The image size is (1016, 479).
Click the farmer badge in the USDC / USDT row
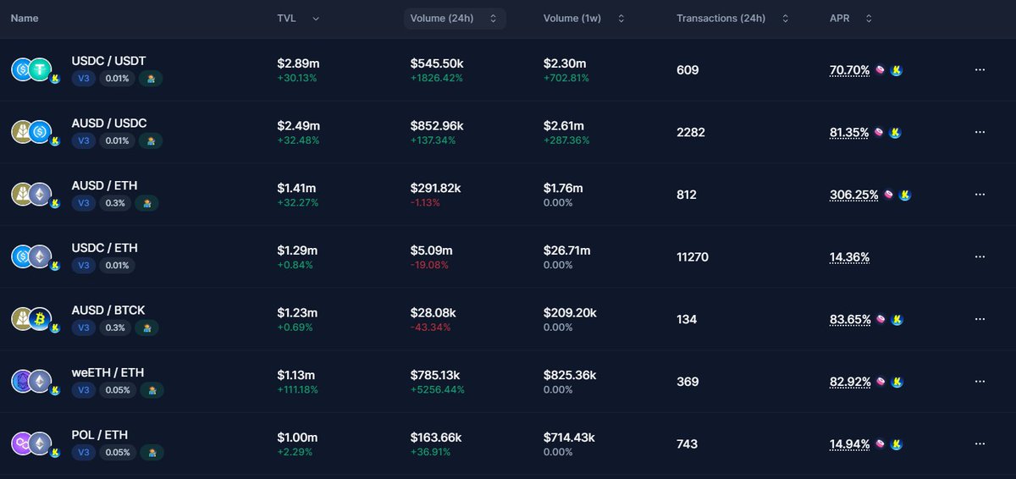click(152, 79)
